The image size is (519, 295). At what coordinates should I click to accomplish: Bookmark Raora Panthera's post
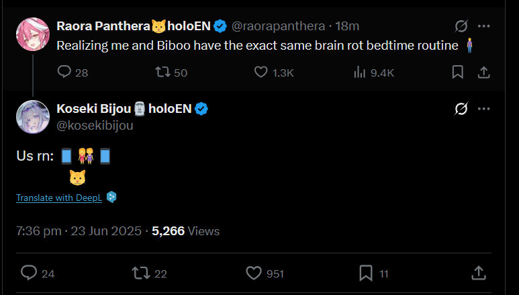pos(457,72)
